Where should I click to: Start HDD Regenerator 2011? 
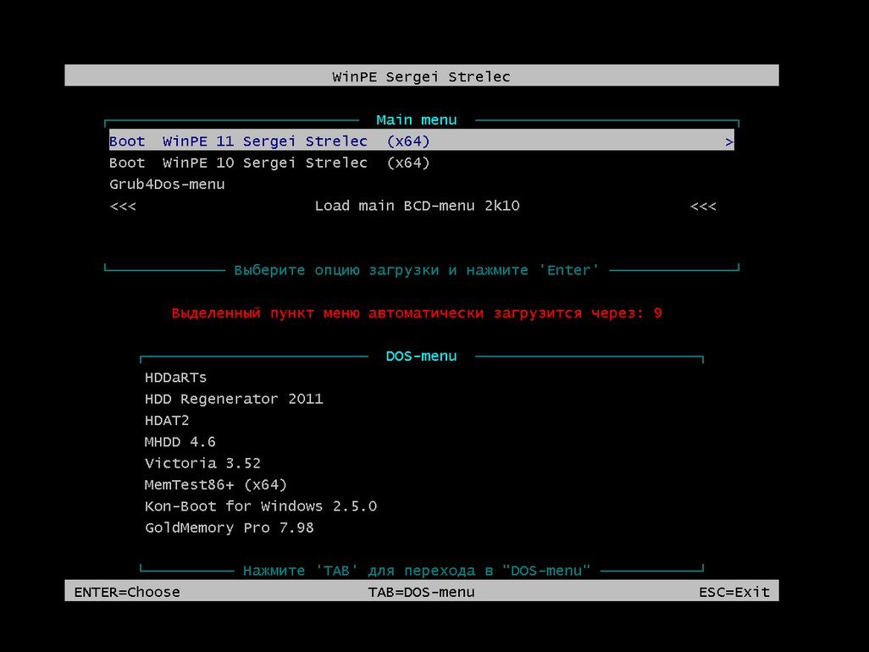point(234,399)
